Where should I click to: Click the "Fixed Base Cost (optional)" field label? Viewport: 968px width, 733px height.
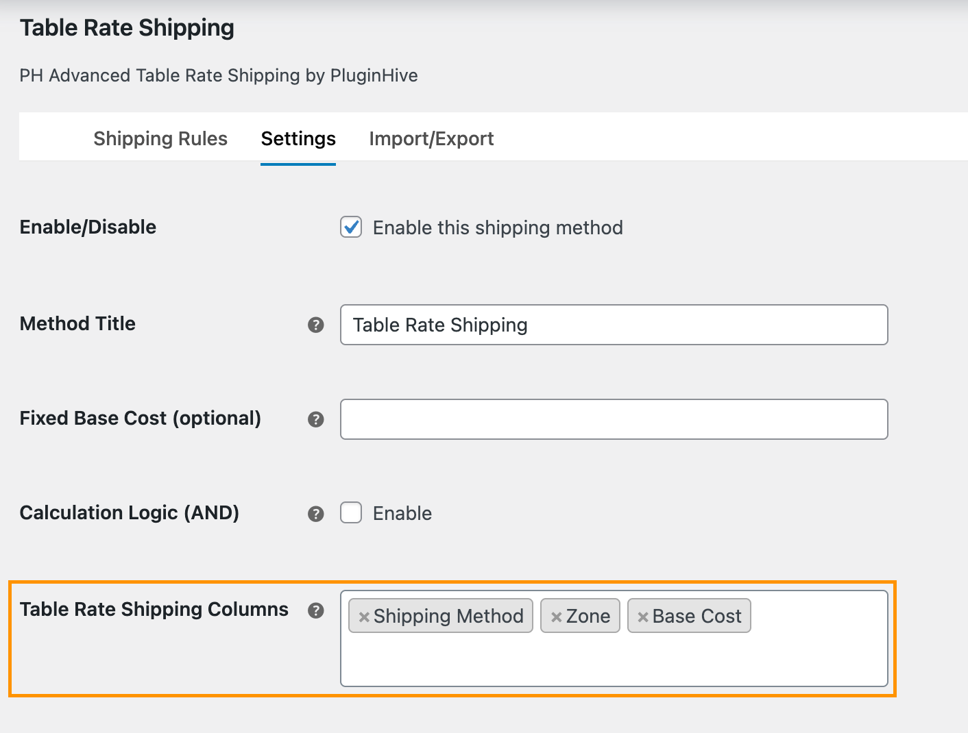point(141,418)
